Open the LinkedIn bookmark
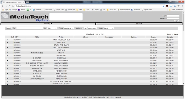The height and width of the screenshot is (100, 185). [x=37, y=10]
